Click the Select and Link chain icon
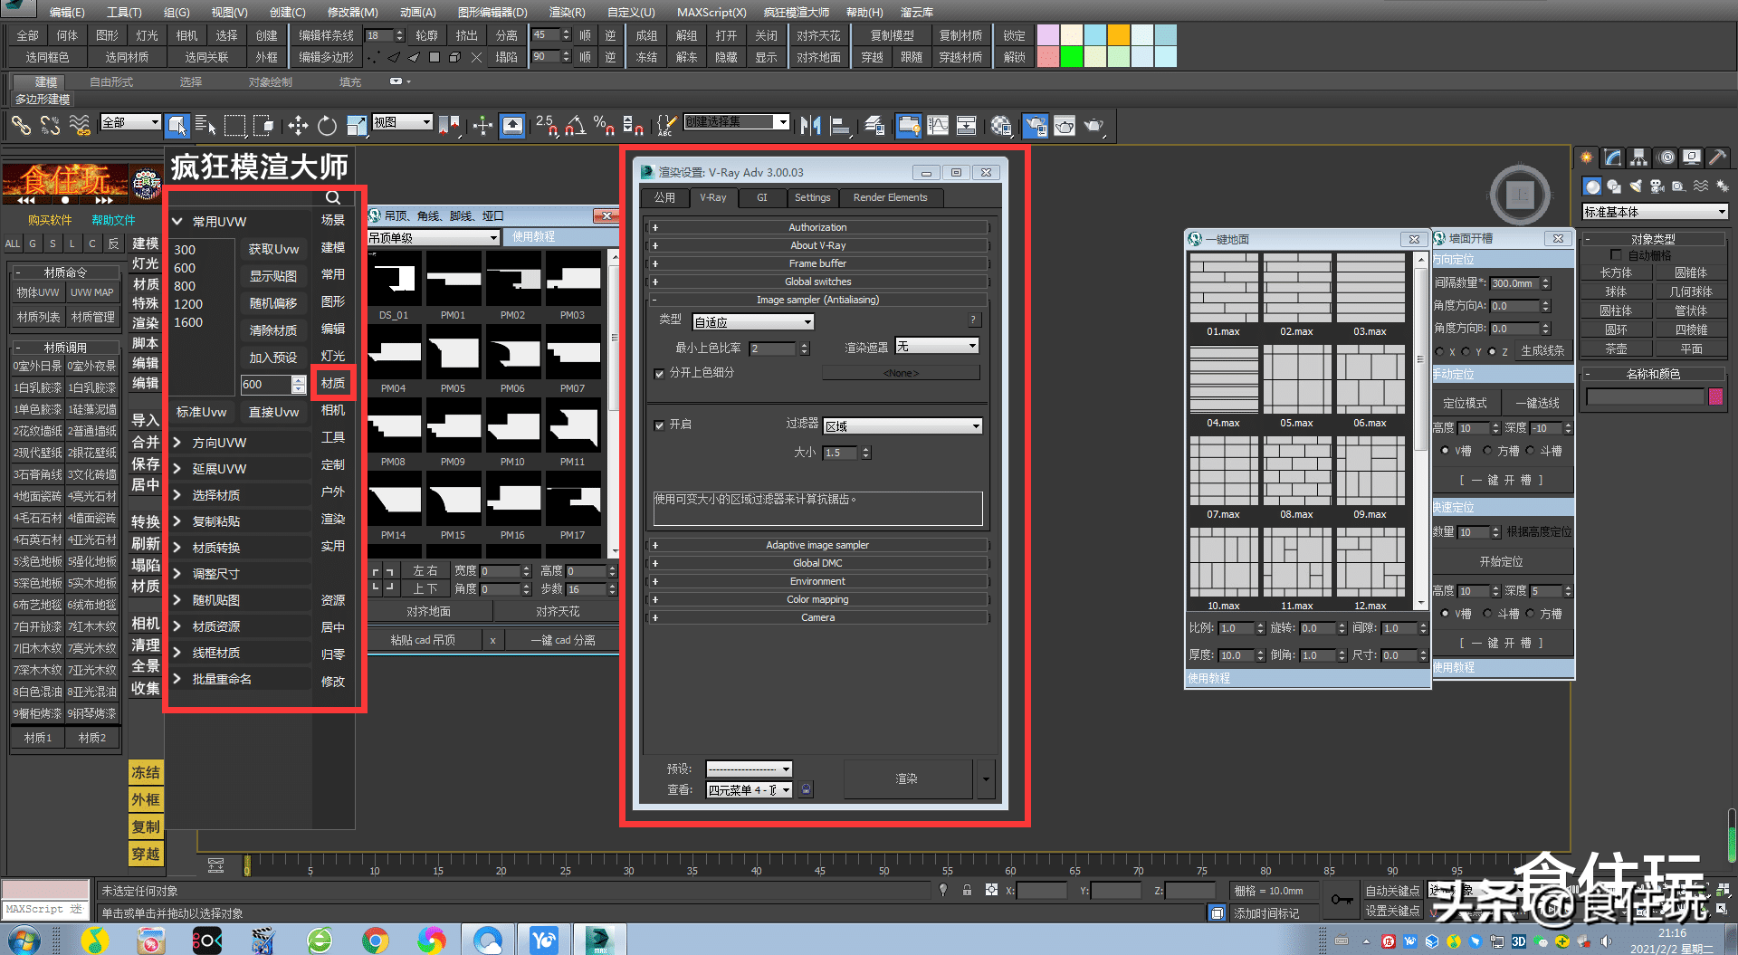The image size is (1738, 955). pyautogui.click(x=22, y=125)
